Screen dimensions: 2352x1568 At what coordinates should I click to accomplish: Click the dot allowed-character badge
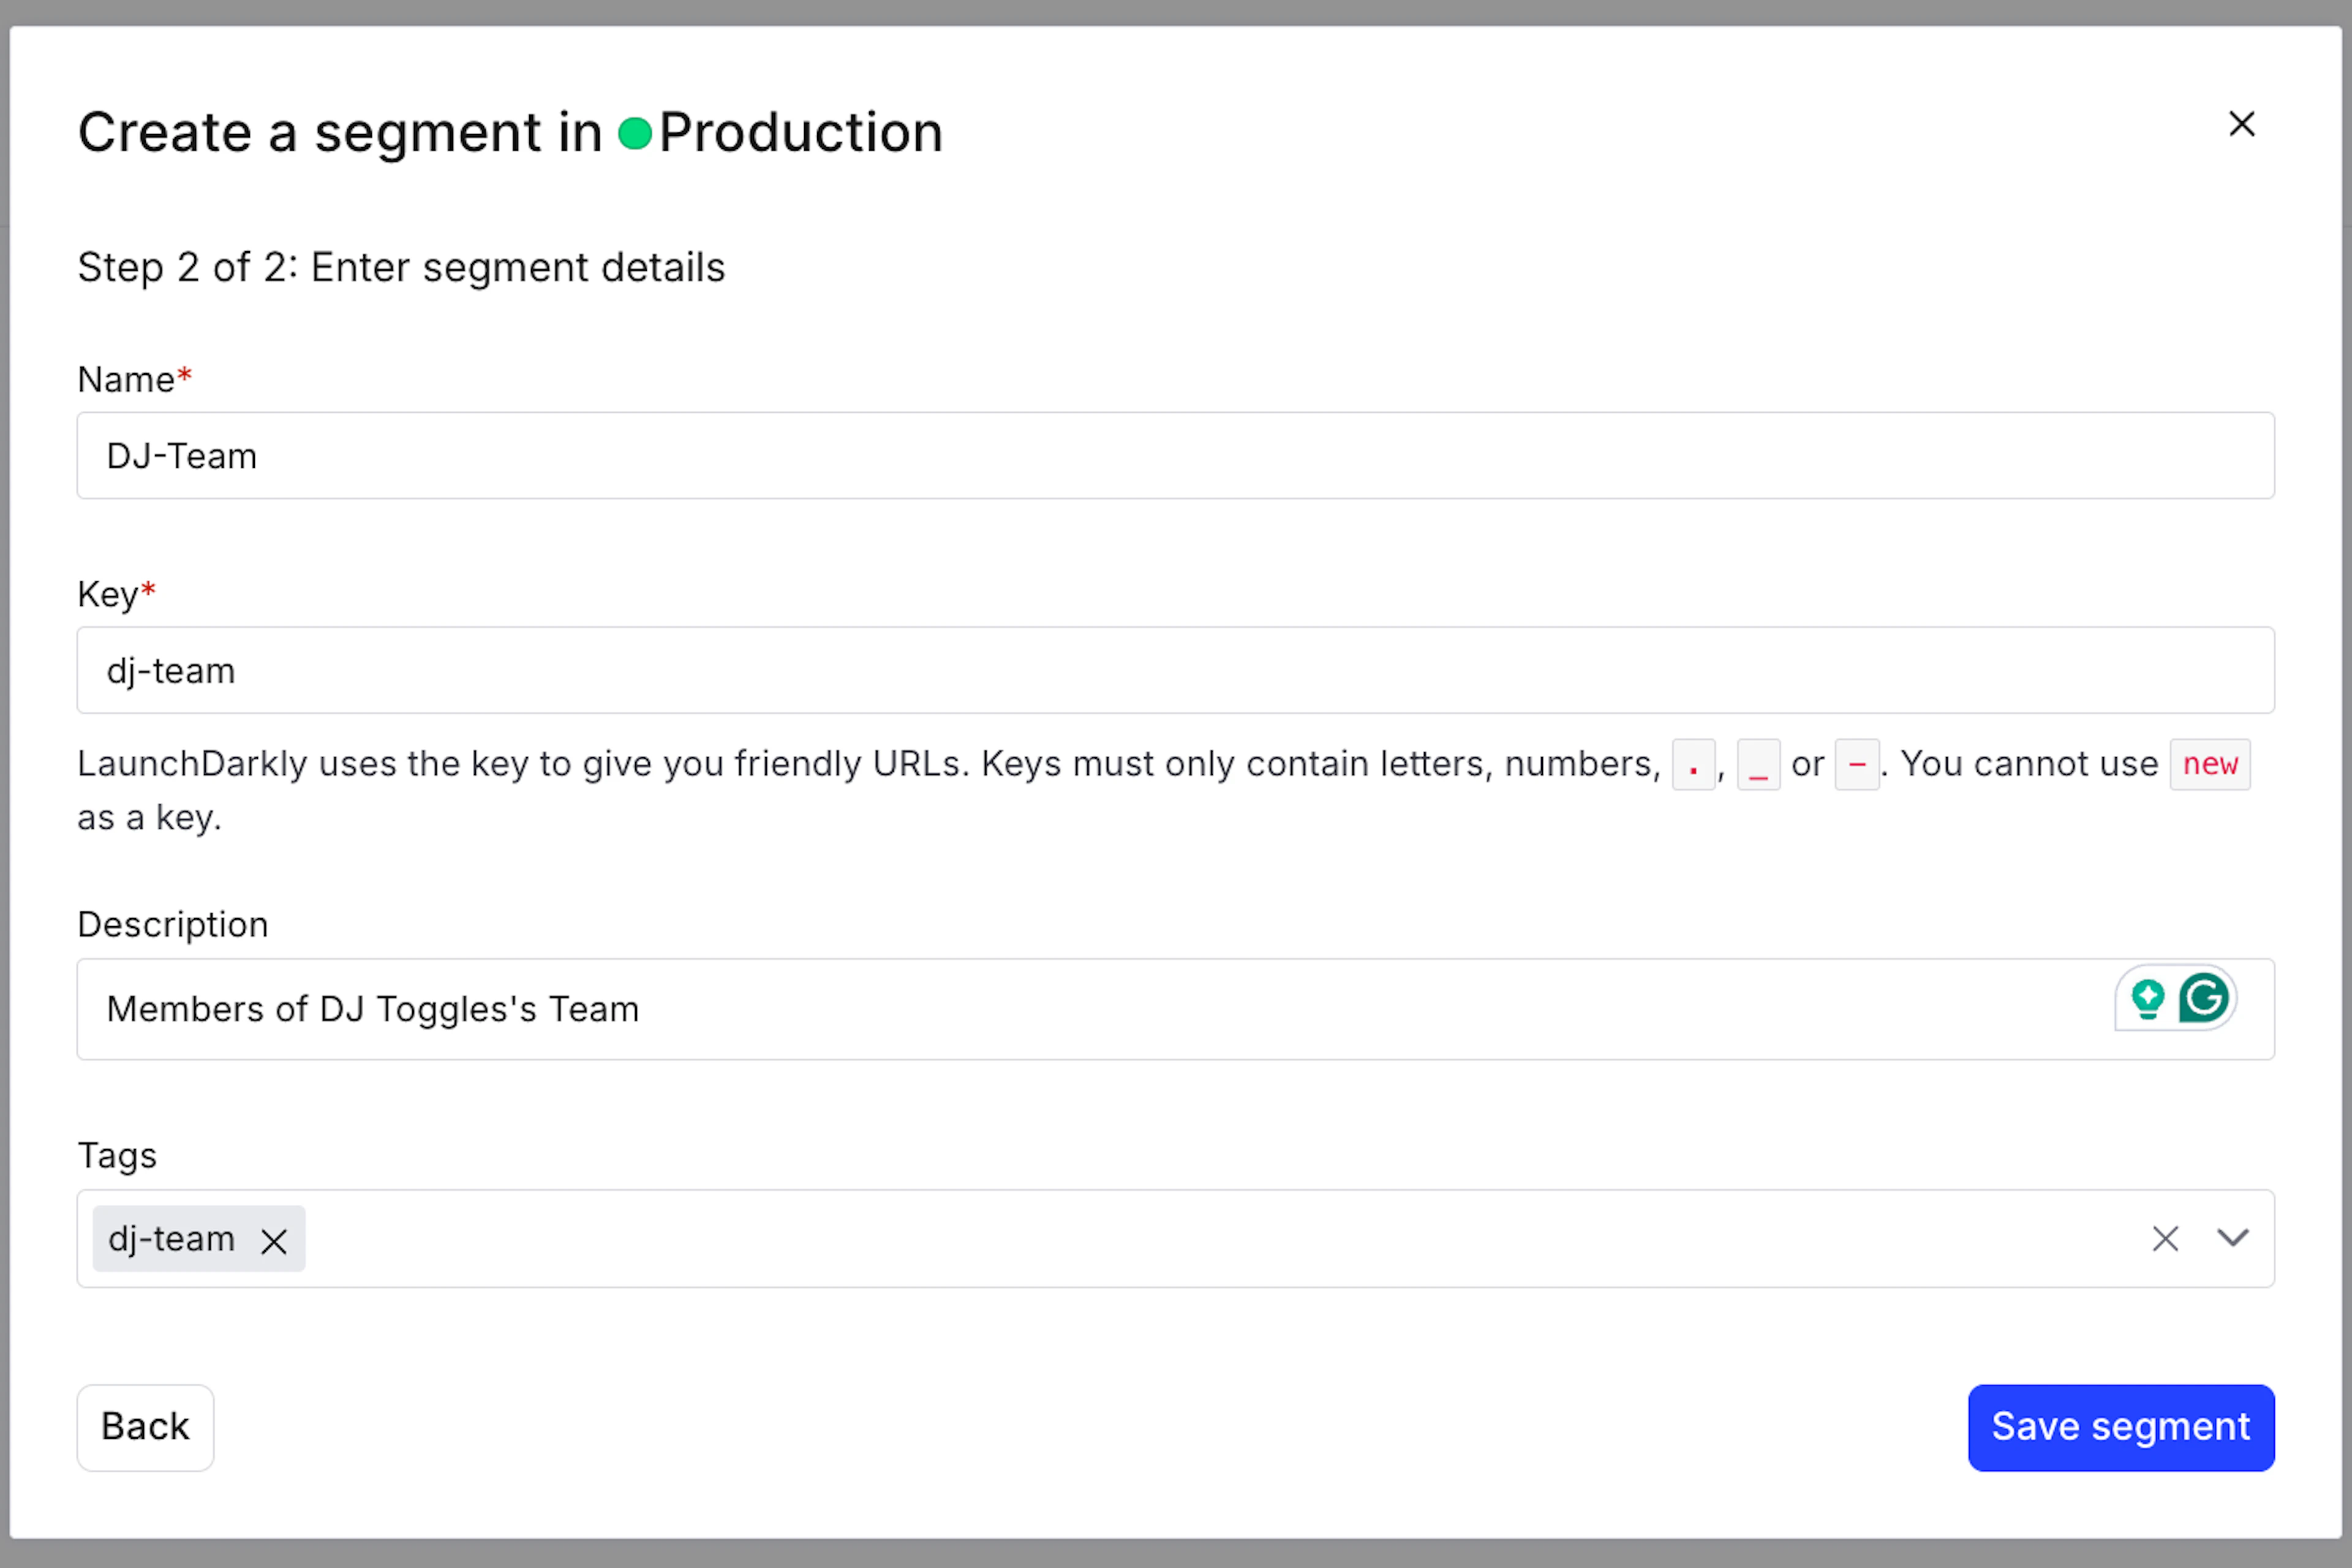pyautogui.click(x=1693, y=764)
